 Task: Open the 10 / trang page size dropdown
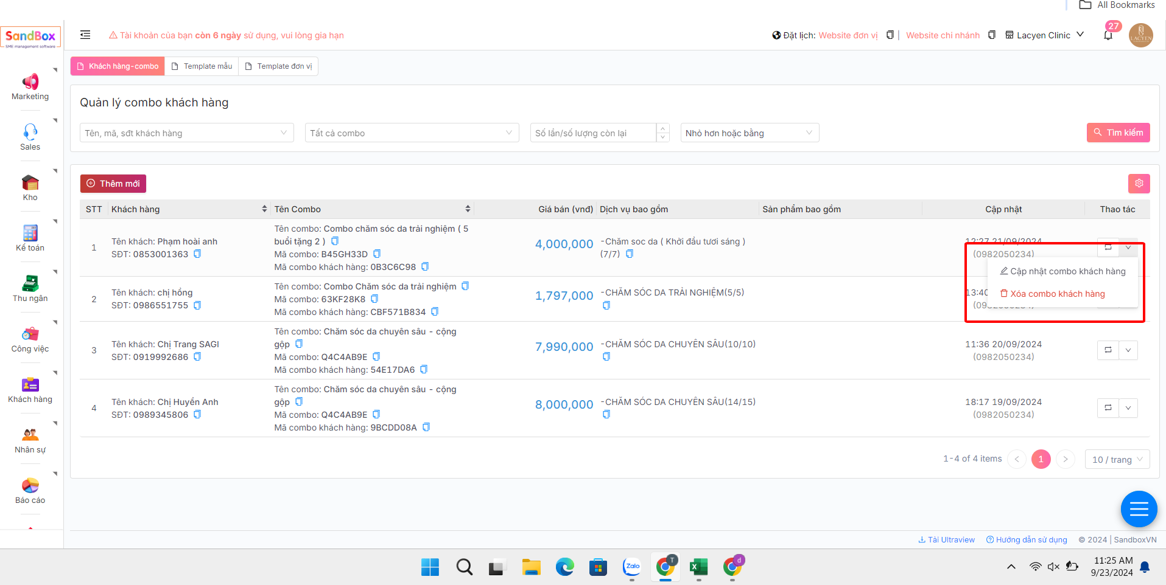pyautogui.click(x=1117, y=459)
